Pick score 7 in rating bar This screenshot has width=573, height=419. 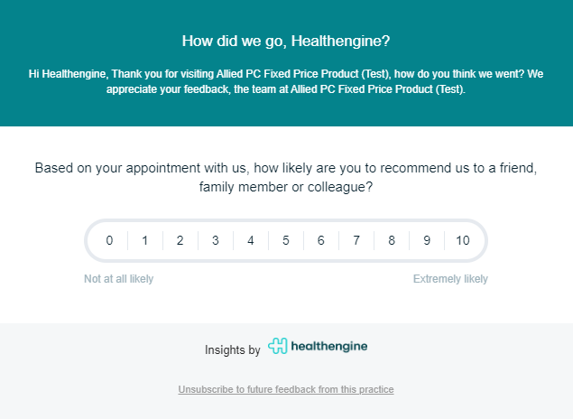click(356, 240)
